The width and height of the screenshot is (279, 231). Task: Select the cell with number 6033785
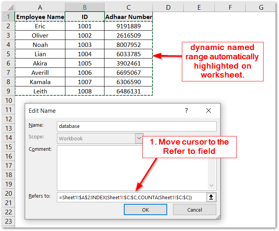pos(128,54)
